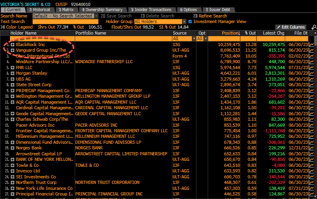Screen dimensions: 317x199
Task: Sort by the Latest Chg column header
Action: [274, 33]
